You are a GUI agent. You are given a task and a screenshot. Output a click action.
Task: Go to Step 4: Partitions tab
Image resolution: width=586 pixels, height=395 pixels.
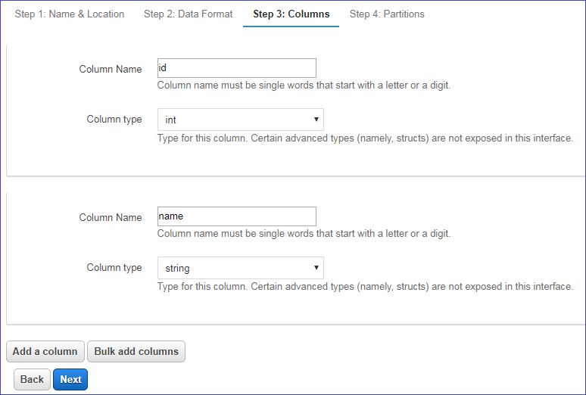(x=387, y=14)
